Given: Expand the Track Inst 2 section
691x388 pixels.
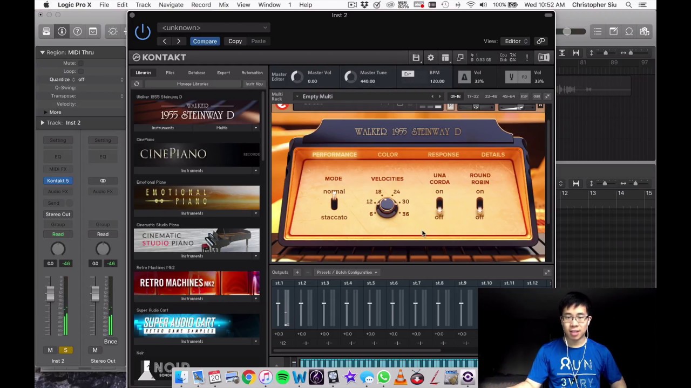Looking at the screenshot, I should point(42,123).
